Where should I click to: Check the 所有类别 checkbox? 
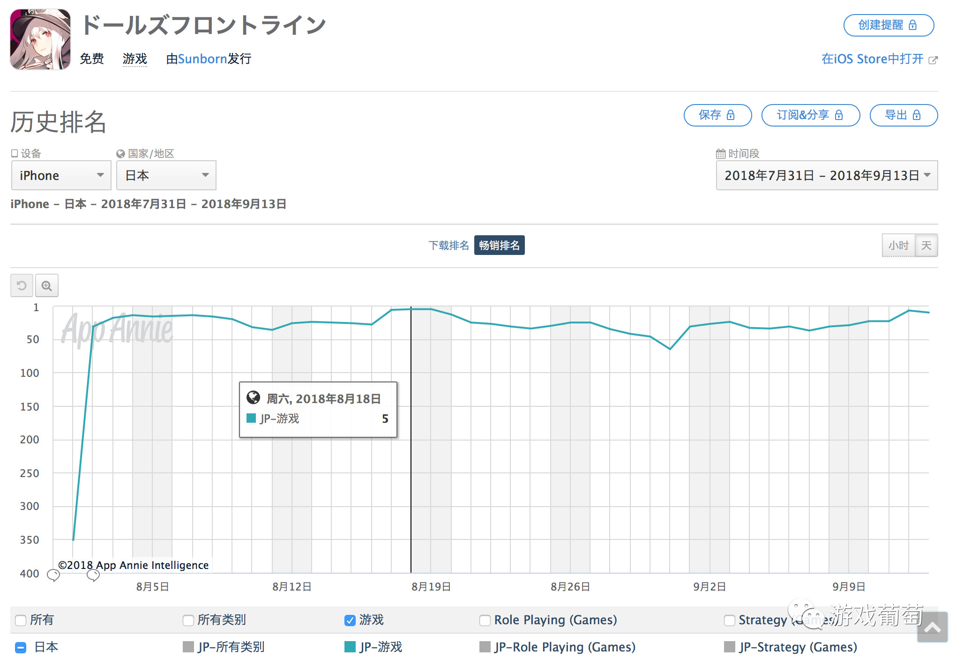[188, 621]
